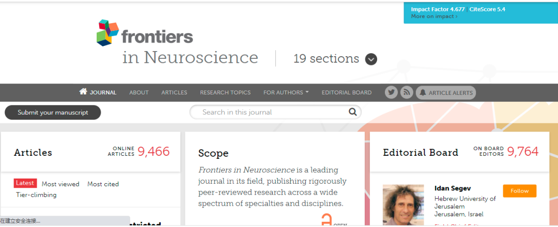Viewport: 558px width, 227px height.
Task: Click Idan Segev's profile photo
Action: point(403,204)
